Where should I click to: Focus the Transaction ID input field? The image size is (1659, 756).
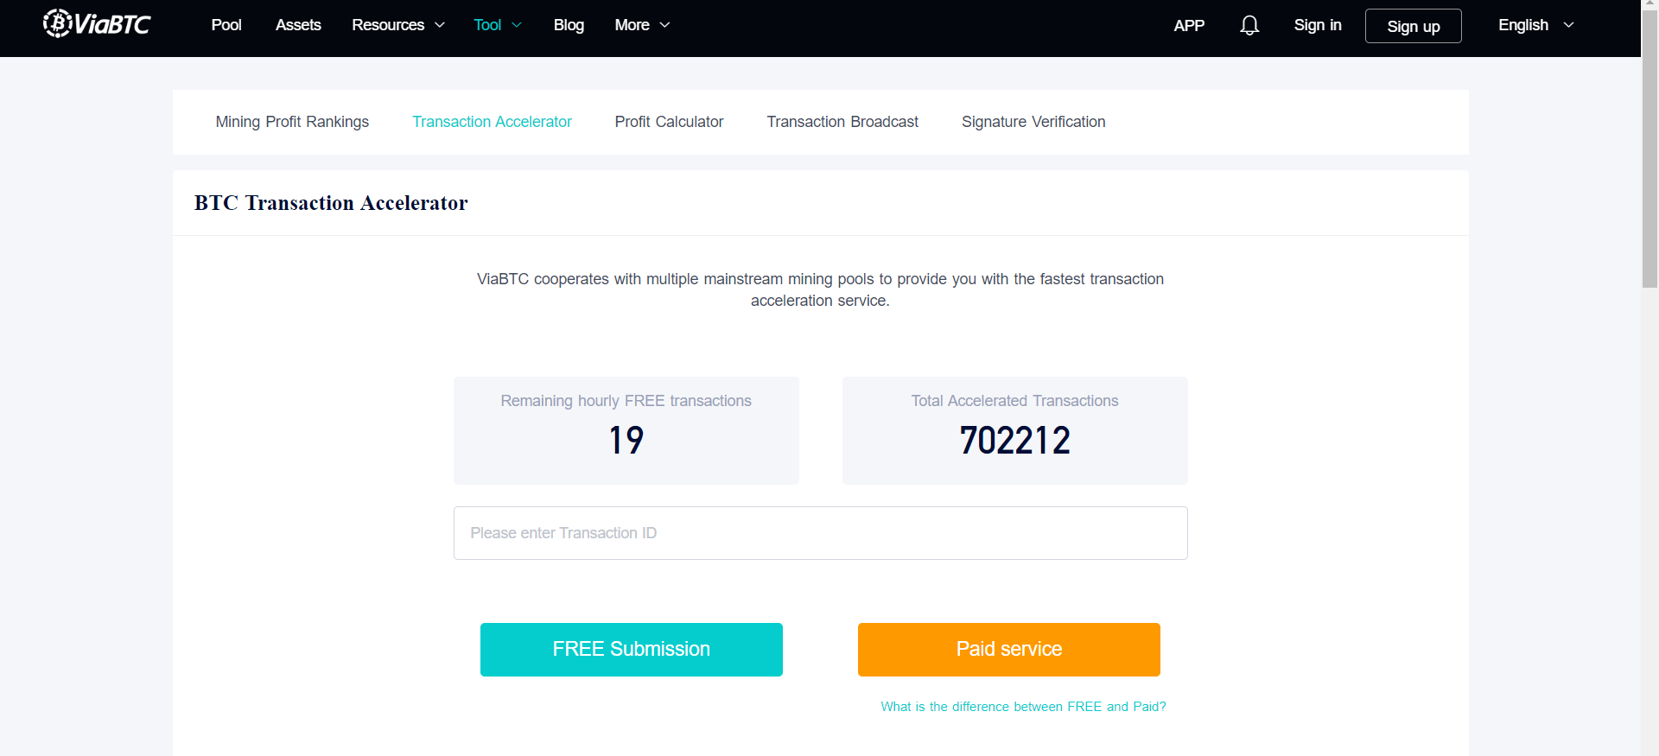pyautogui.click(x=821, y=533)
